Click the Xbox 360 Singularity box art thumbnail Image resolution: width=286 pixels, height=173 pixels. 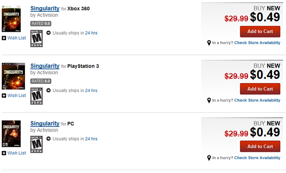pos(11,19)
